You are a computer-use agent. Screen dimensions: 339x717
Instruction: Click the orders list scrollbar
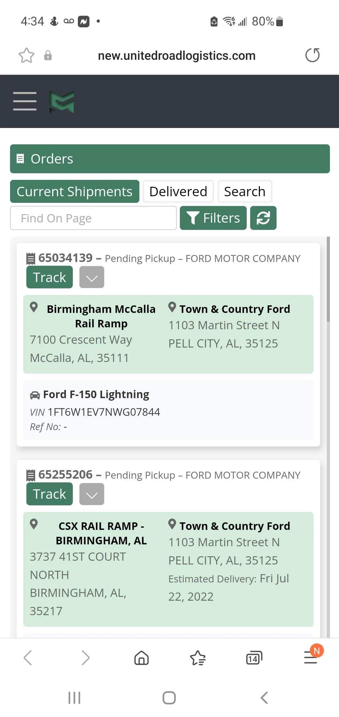(328, 280)
